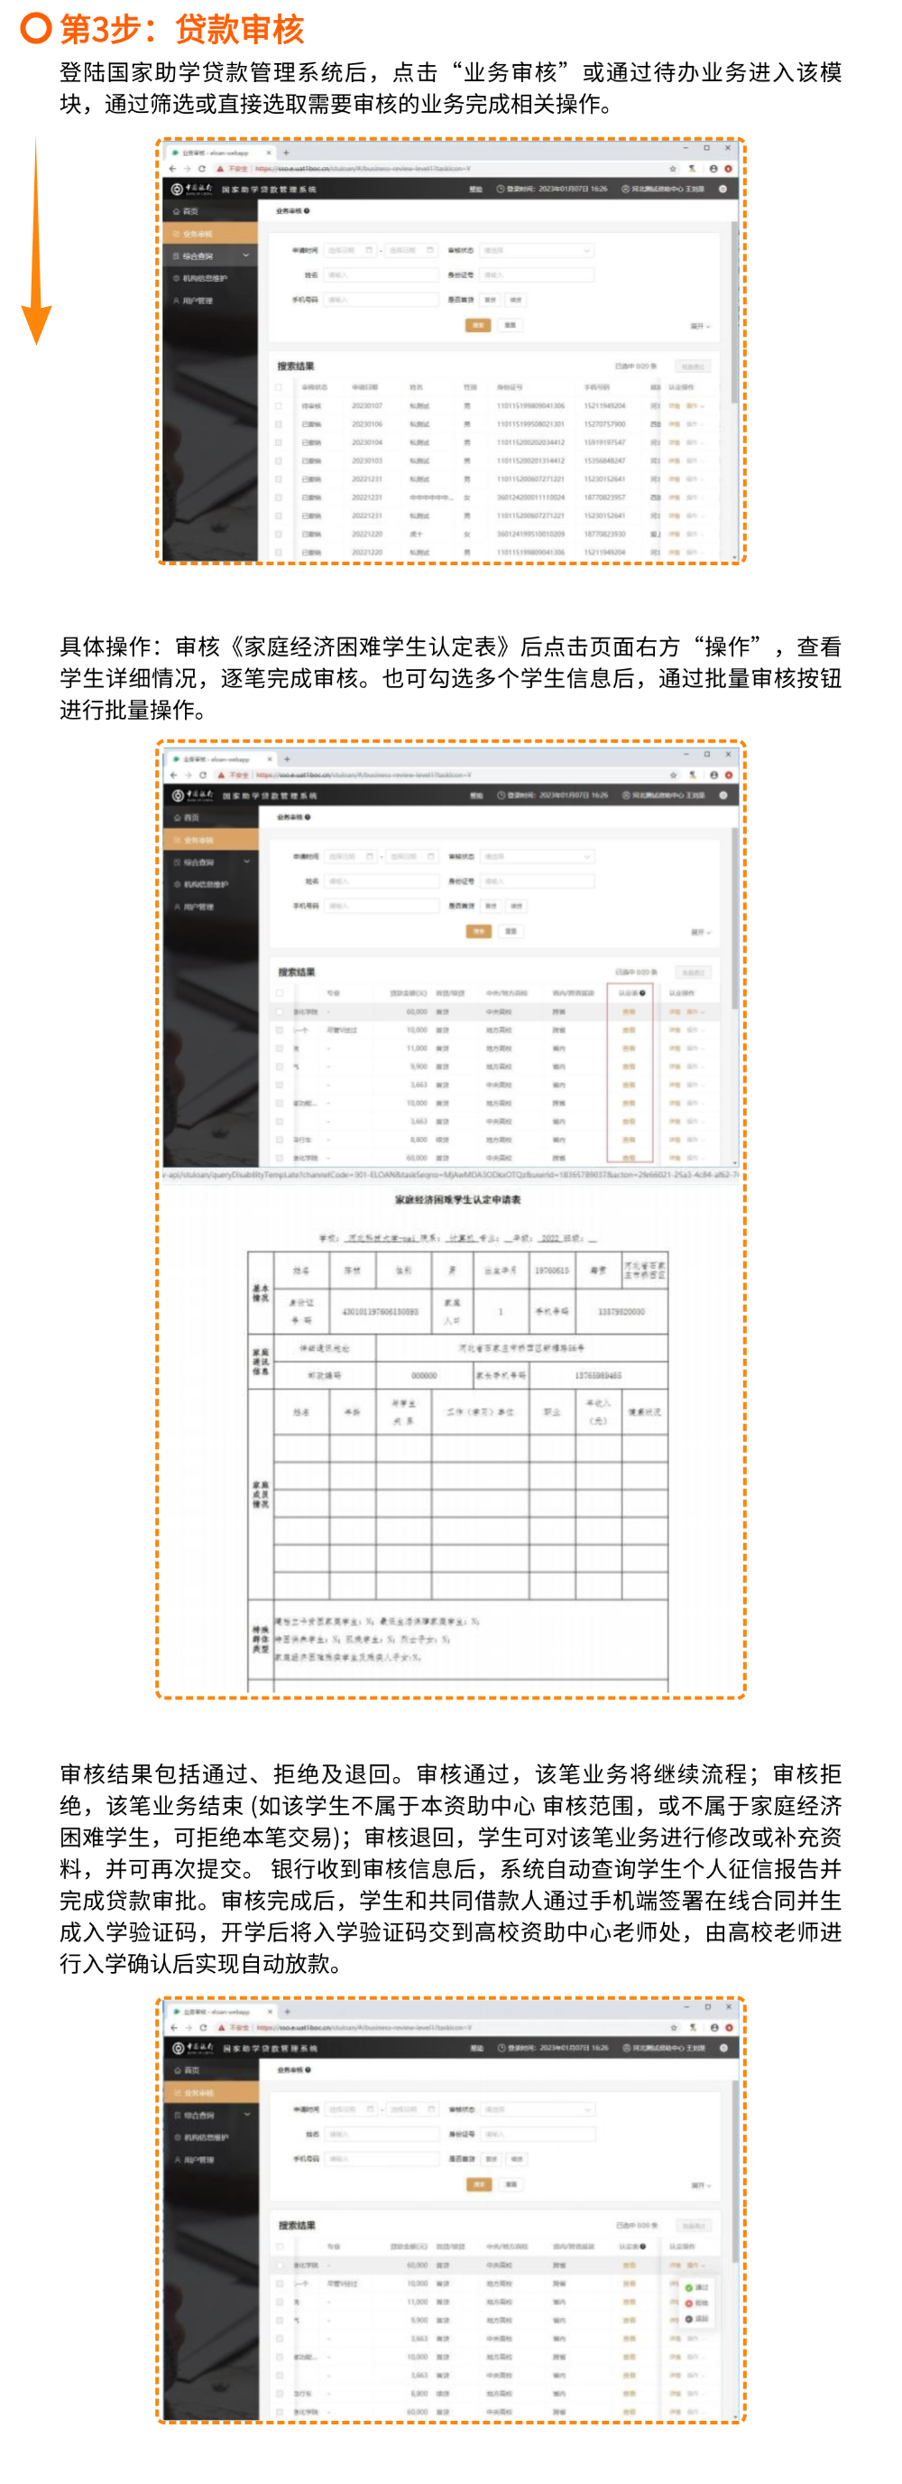
Task: Click the 展开 expand-filters toggle in the second screenshot
Action: [702, 933]
